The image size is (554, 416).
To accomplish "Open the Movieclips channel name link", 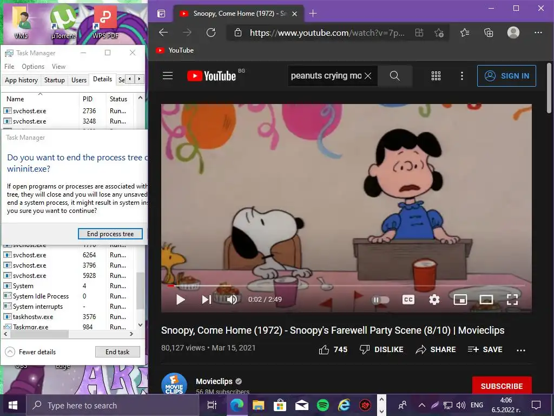I will [x=214, y=381].
